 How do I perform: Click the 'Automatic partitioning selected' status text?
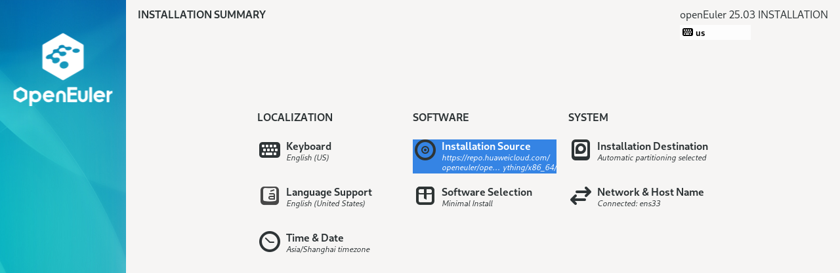pos(652,158)
